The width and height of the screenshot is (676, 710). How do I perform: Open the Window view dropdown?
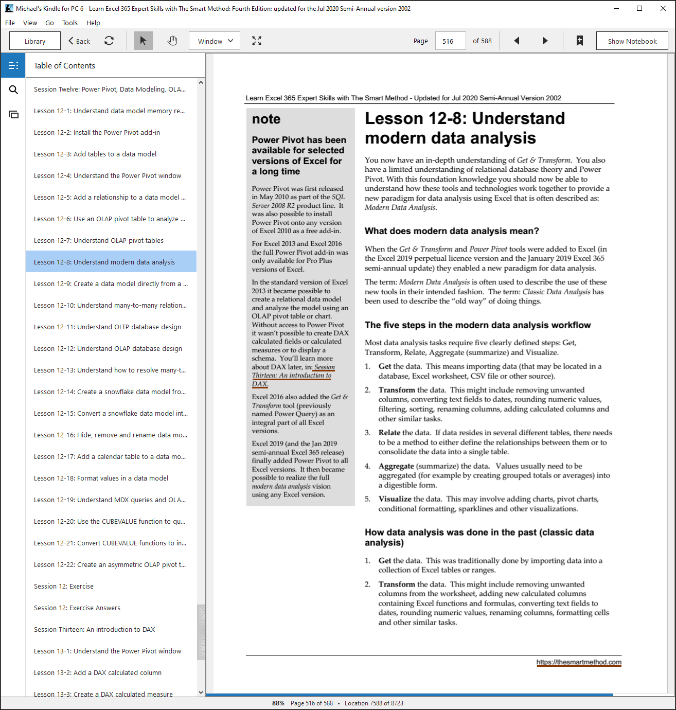pos(215,41)
